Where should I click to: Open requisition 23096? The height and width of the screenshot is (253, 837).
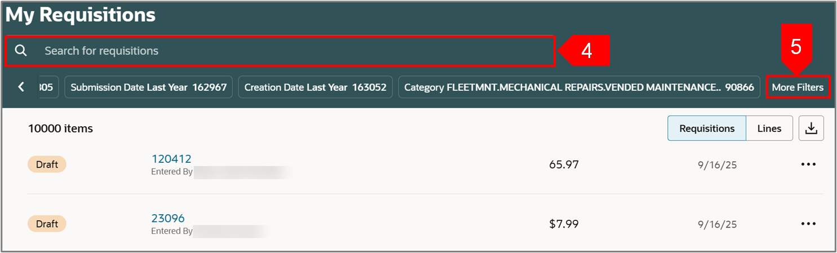point(168,218)
